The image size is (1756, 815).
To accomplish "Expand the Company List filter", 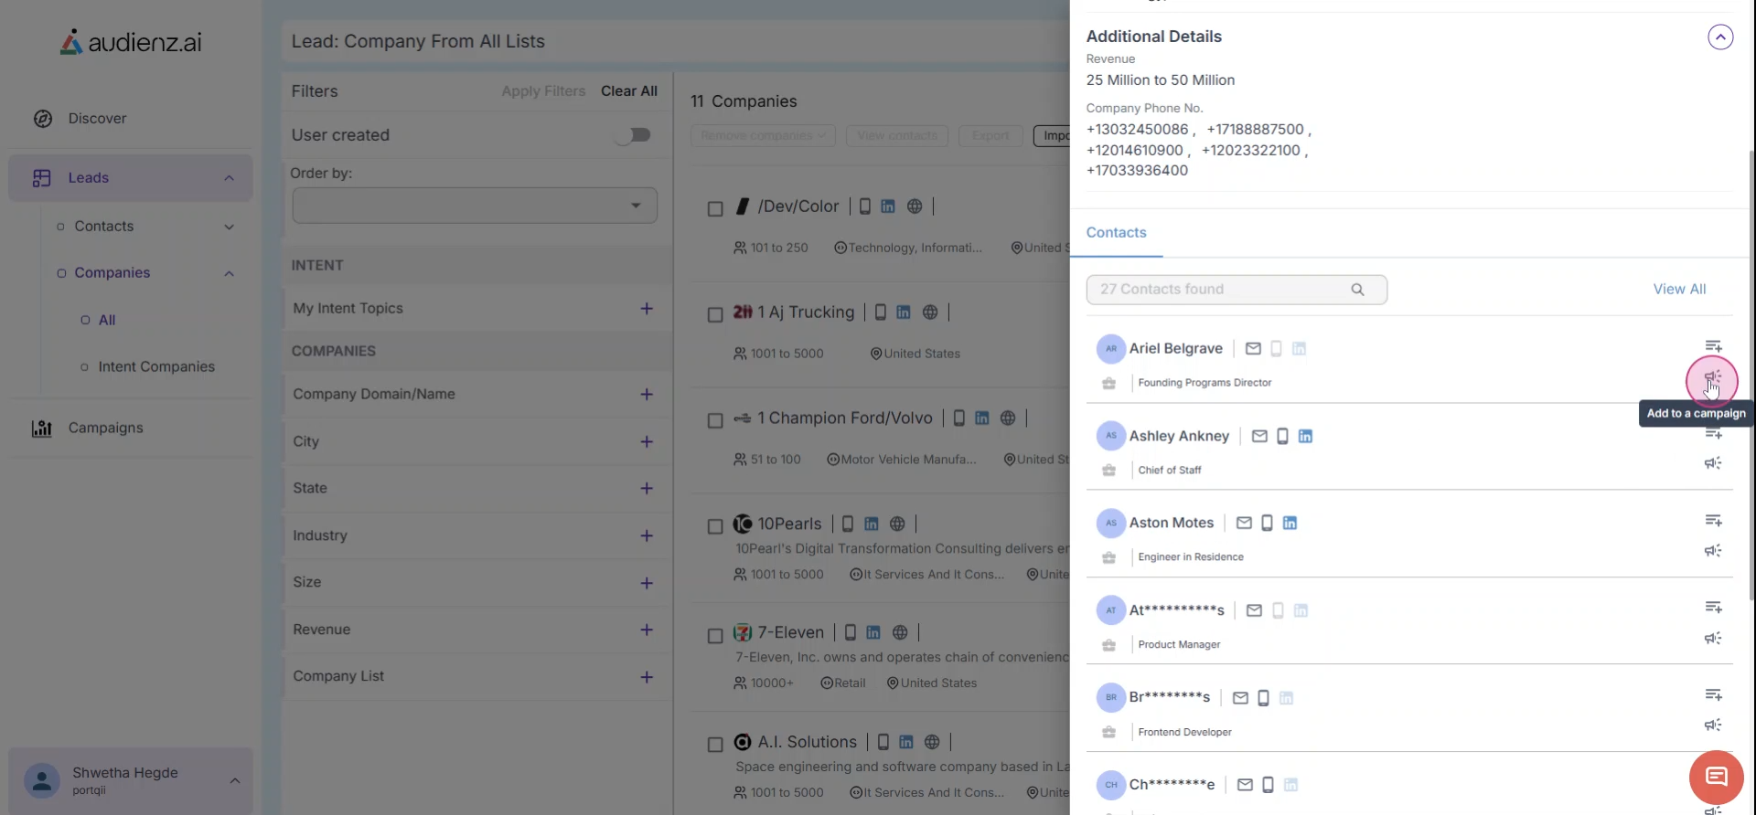I will point(647,677).
